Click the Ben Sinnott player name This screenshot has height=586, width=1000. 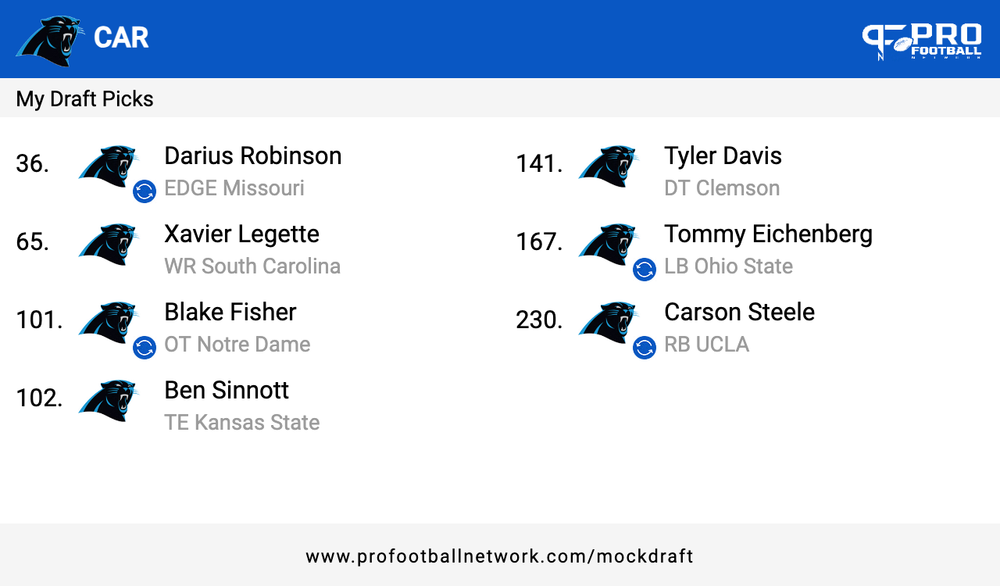[x=227, y=390]
